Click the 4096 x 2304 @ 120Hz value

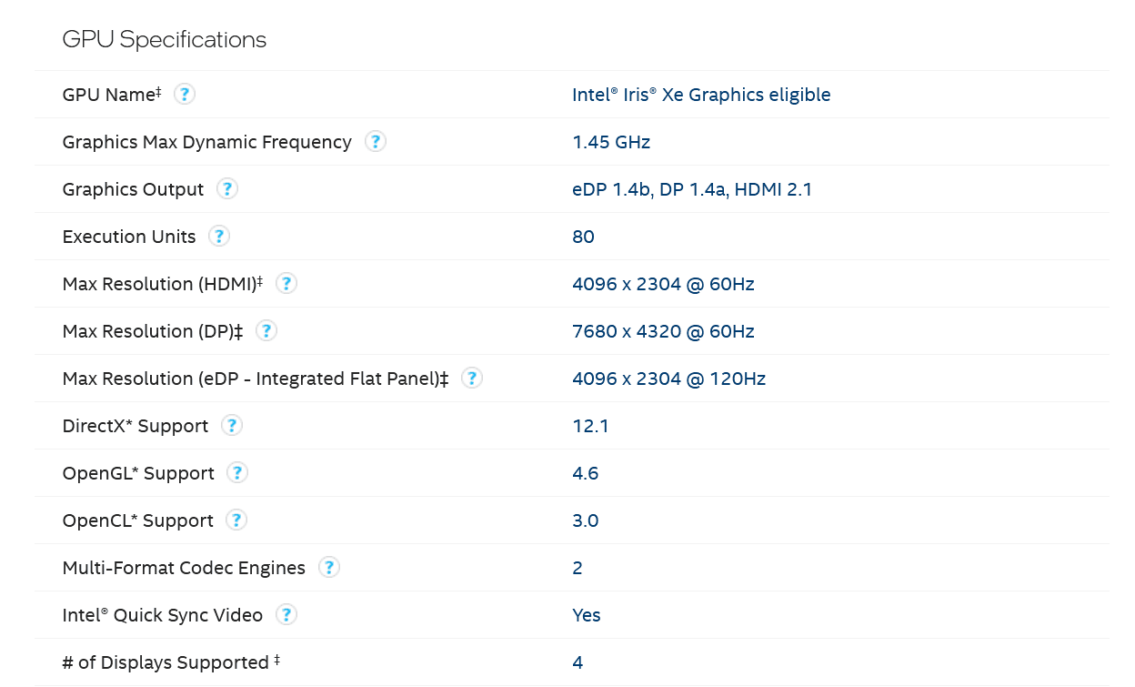pos(668,379)
